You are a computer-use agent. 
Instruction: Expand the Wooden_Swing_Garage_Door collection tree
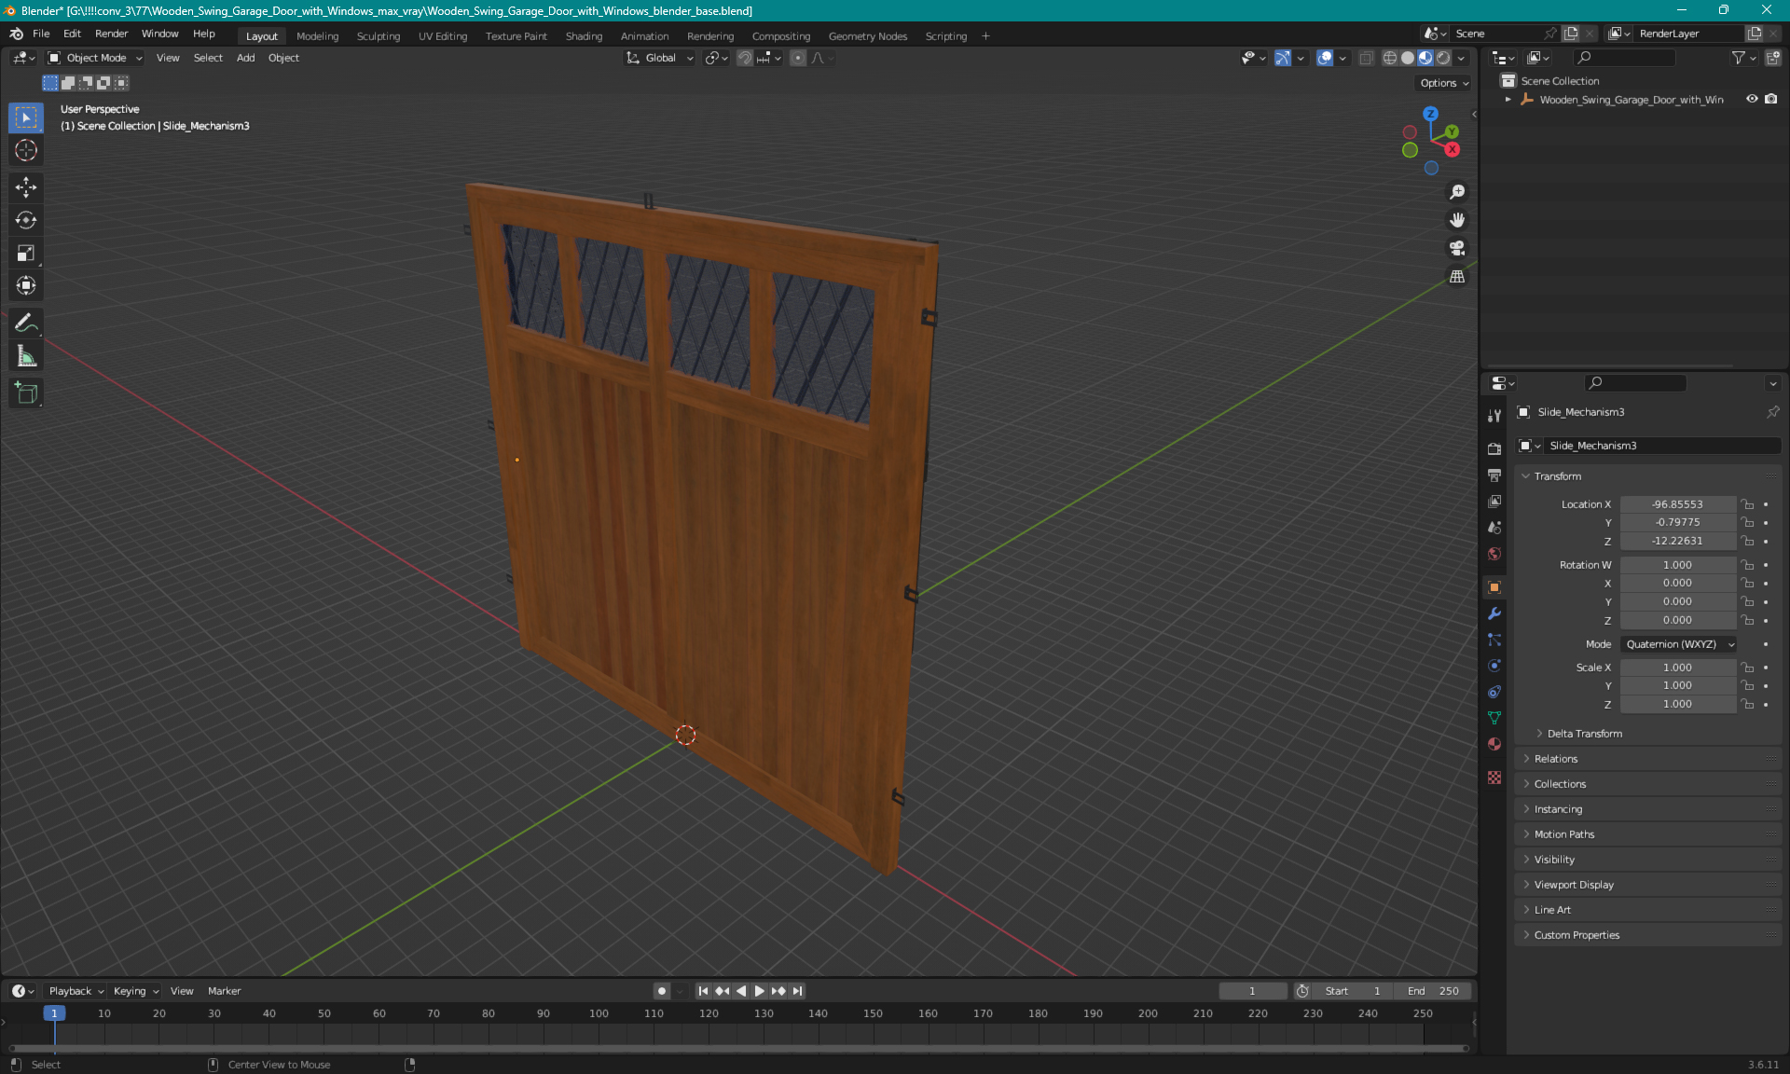[x=1508, y=99]
